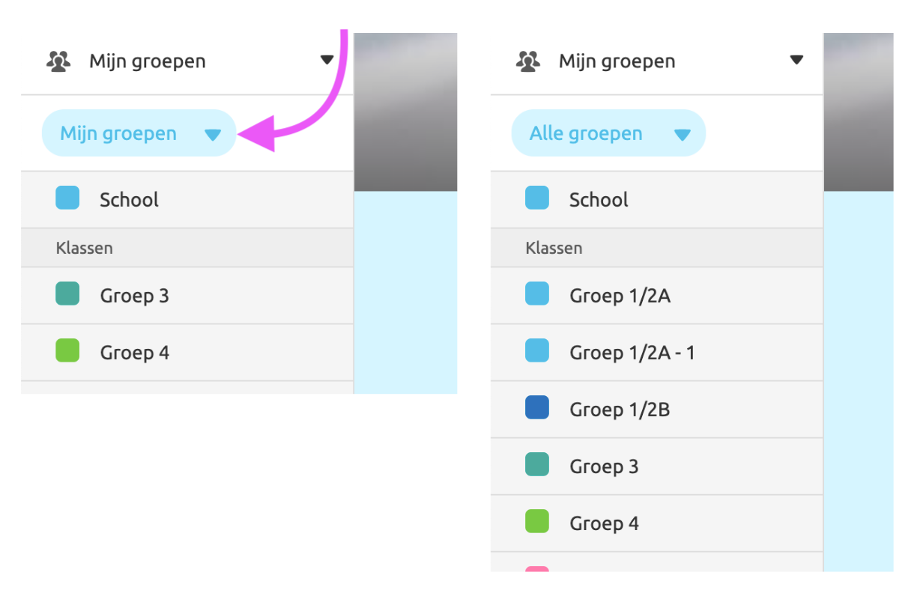Select Groep 4 in the left panel
This screenshot has width=920, height=593.
coord(134,352)
